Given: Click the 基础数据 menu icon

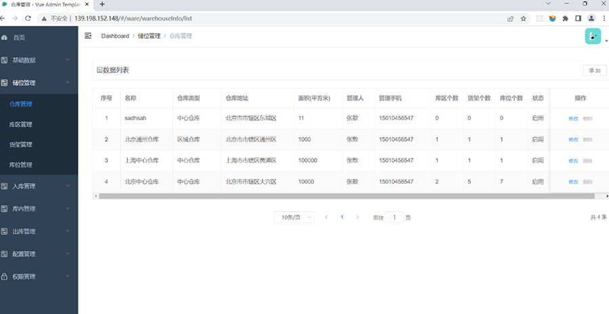Looking at the screenshot, I should 4,60.
